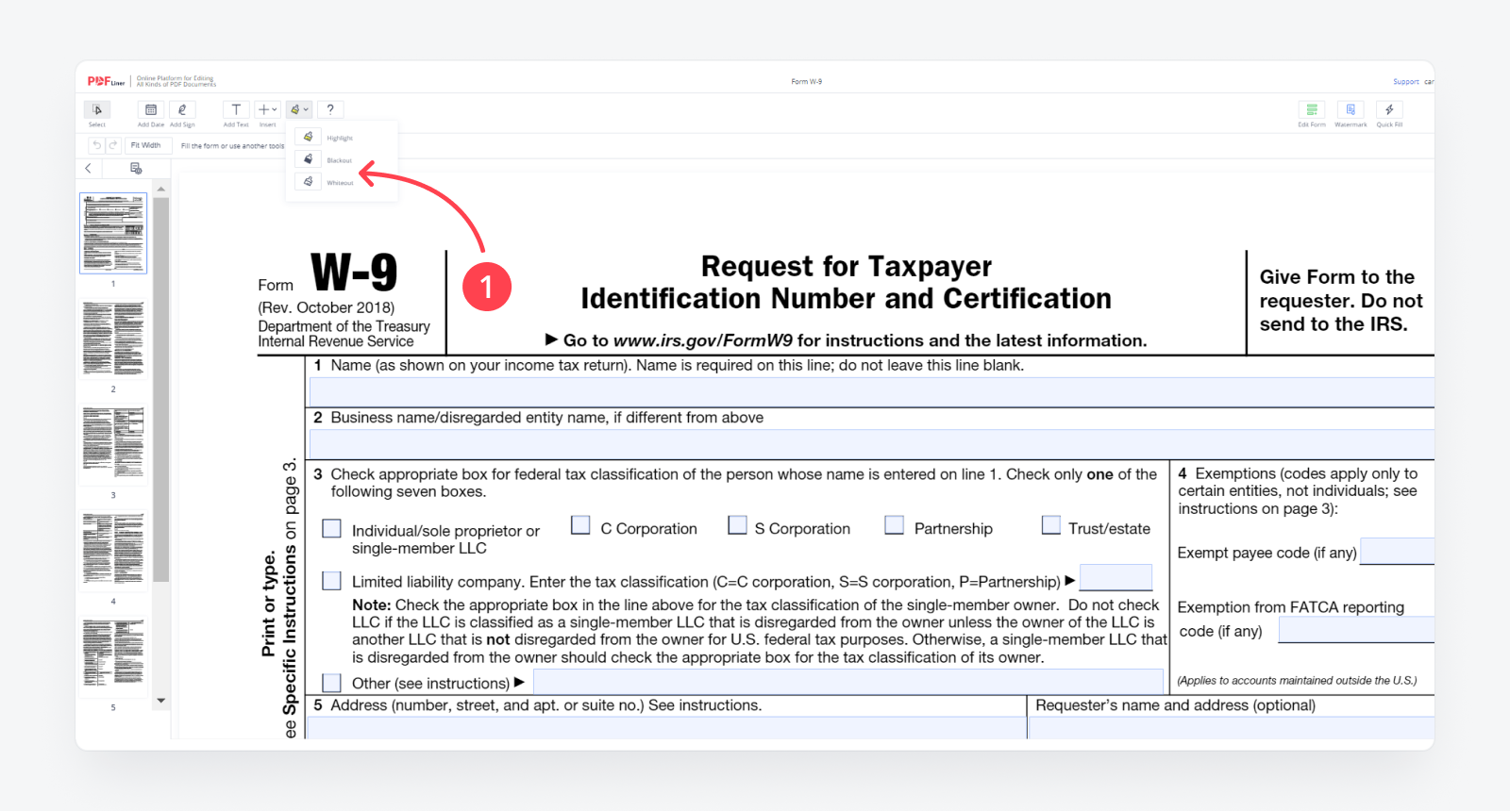Click the LLC tax classification field
The image size is (1510, 811).
pyautogui.click(x=1116, y=577)
